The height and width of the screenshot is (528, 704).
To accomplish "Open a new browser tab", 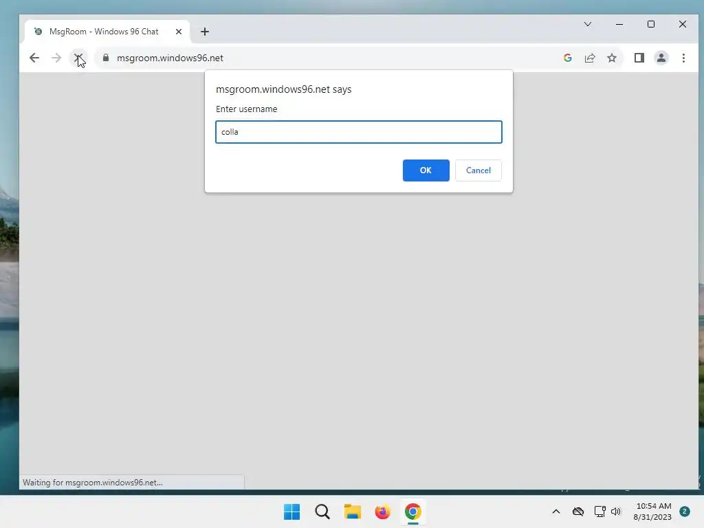I will (x=205, y=32).
